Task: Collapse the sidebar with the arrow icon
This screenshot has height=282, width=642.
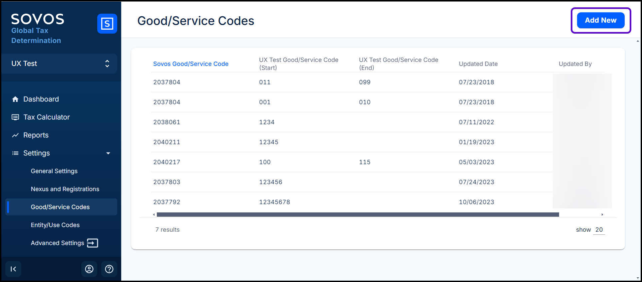Action: (13, 269)
